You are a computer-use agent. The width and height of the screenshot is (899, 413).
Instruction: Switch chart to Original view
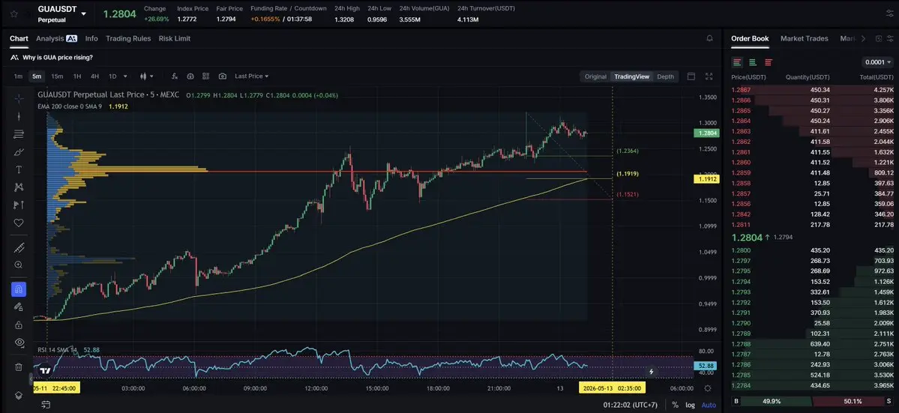pos(595,76)
